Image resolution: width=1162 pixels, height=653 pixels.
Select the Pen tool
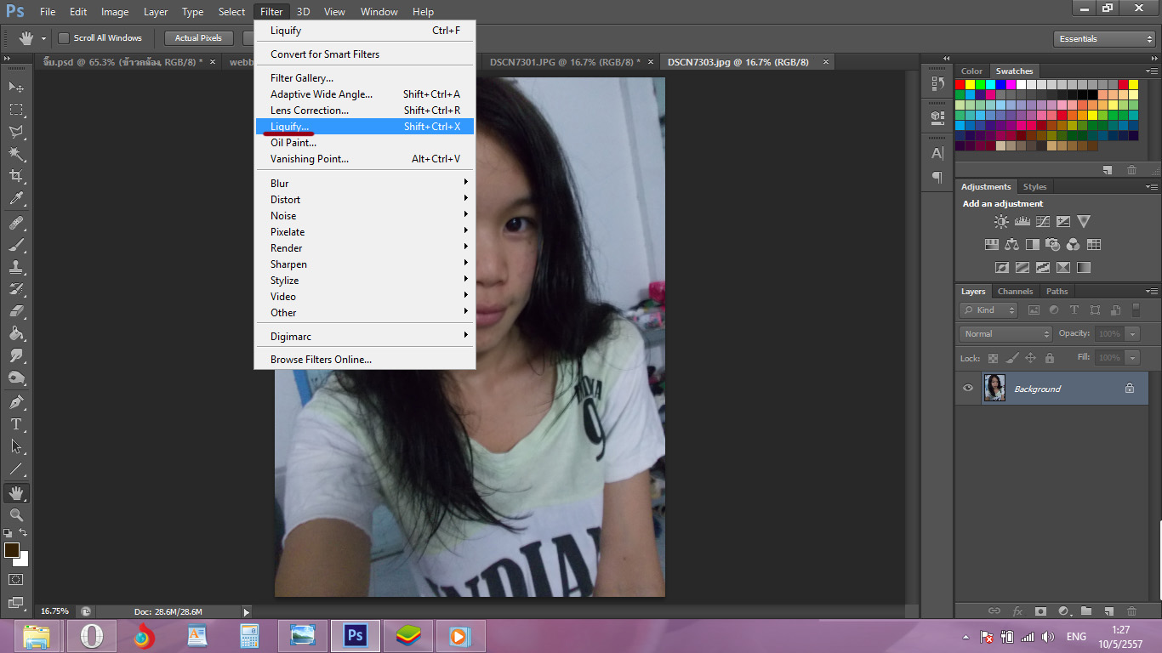[x=16, y=401]
